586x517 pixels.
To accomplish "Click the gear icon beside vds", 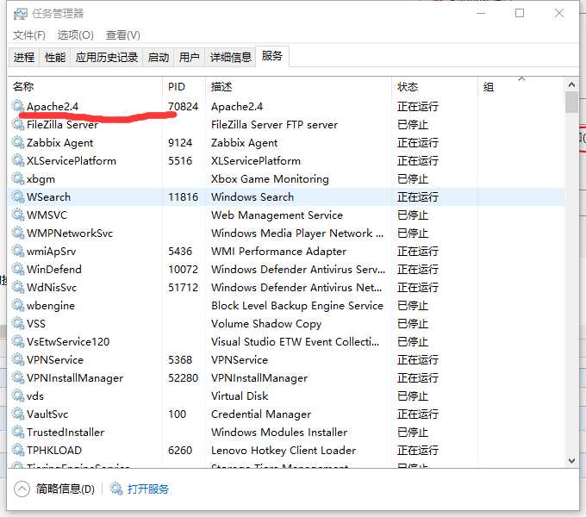I will pos(18,396).
